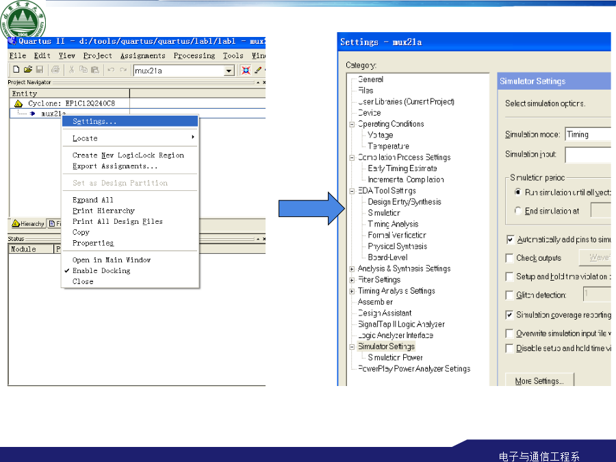Click the pencil Assignment Editor toolbar icon

coord(258,70)
